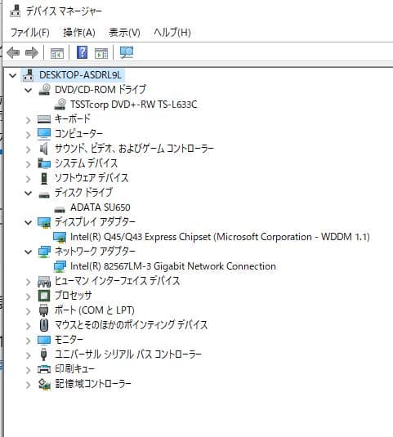Expand the 記憶域コントローラー category
This screenshot has height=437, width=393.
click(x=28, y=385)
